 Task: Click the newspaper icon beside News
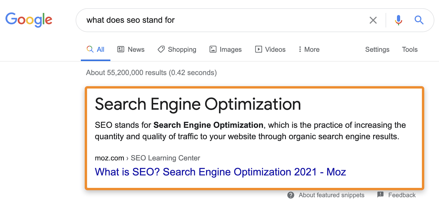(121, 49)
